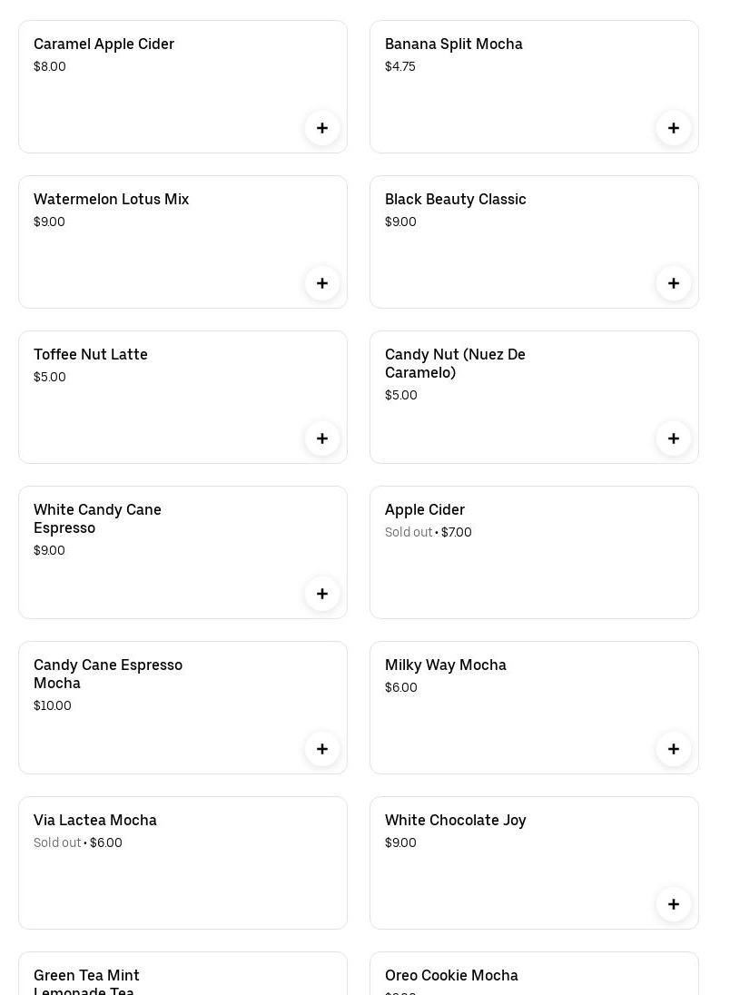Open the sold out Via Lactea Mocha card
The width and height of the screenshot is (730, 995).
pyautogui.click(x=182, y=862)
